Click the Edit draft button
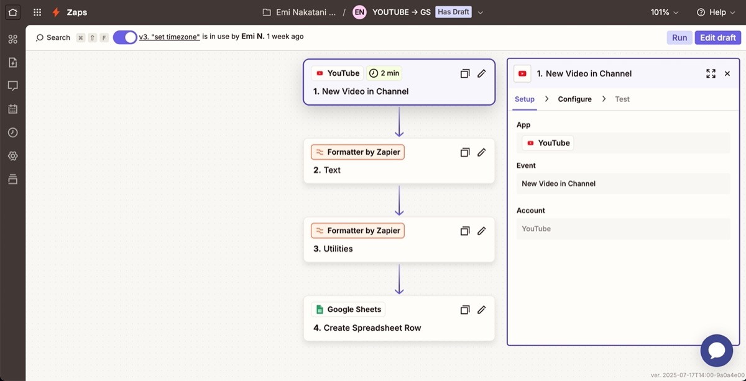746x381 pixels. tap(717, 37)
